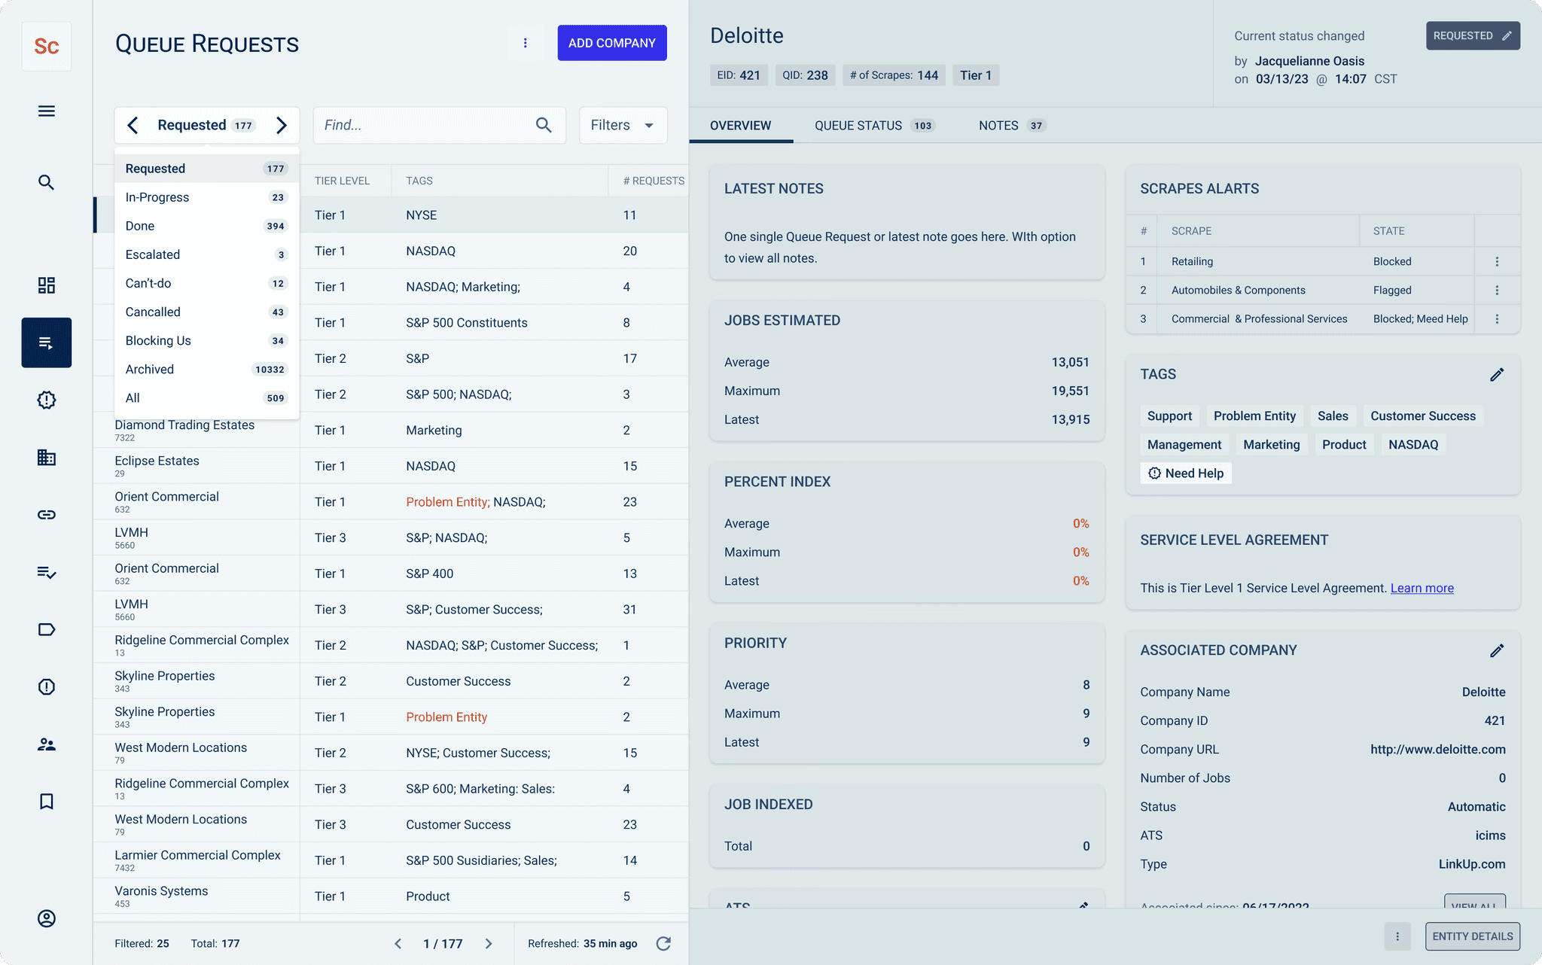Click the Find search input field
The width and height of the screenshot is (1542, 965).
pos(439,125)
